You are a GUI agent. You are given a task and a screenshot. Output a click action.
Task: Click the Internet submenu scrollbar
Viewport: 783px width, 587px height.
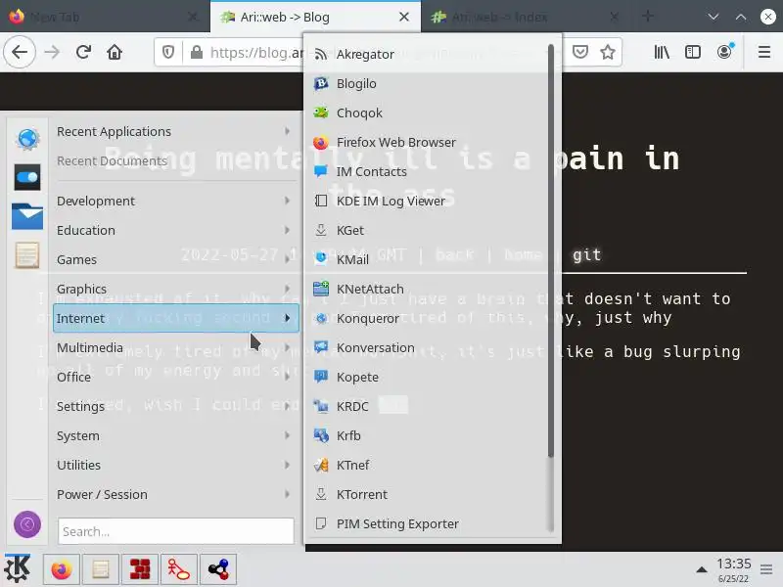pyautogui.click(x=551, y=249)
